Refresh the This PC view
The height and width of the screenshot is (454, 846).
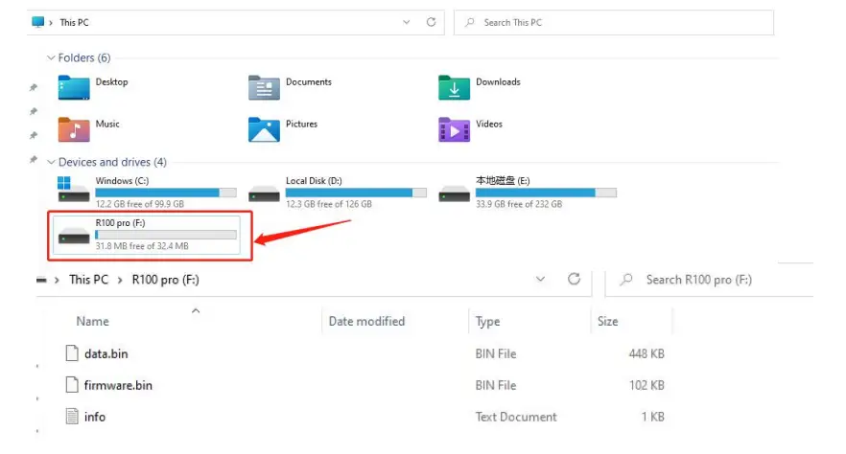(x=431, y=22)
